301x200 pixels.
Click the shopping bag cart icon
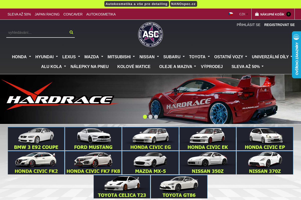coord(257,14)
